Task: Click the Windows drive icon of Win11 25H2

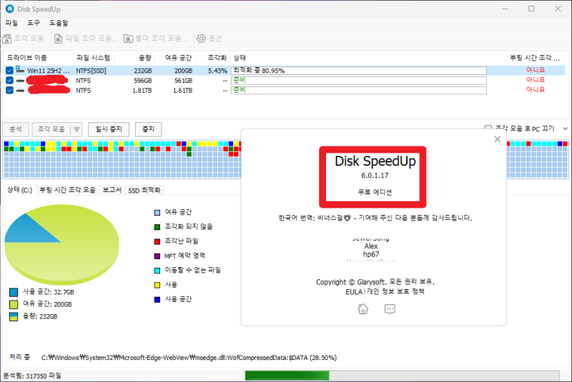Action: 20,70
